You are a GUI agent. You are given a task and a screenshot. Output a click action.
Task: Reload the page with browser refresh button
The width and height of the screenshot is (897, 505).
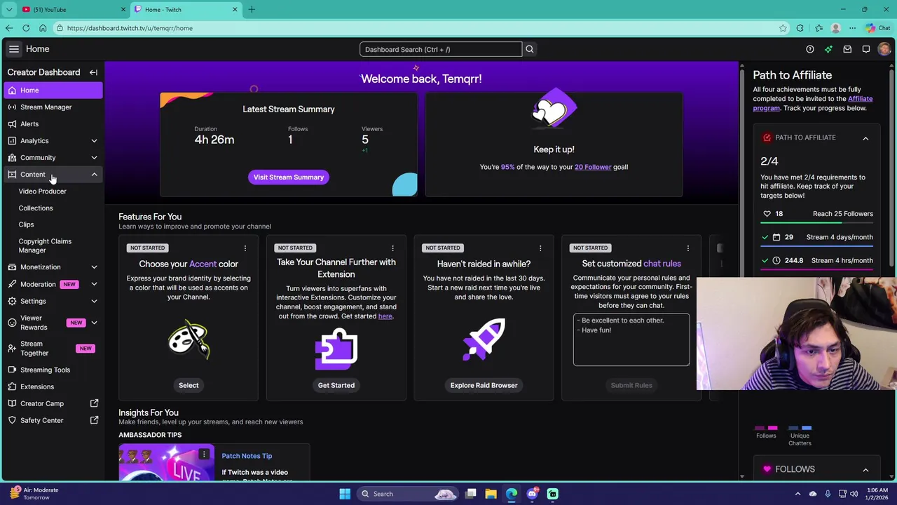click(x=26, y=28)
